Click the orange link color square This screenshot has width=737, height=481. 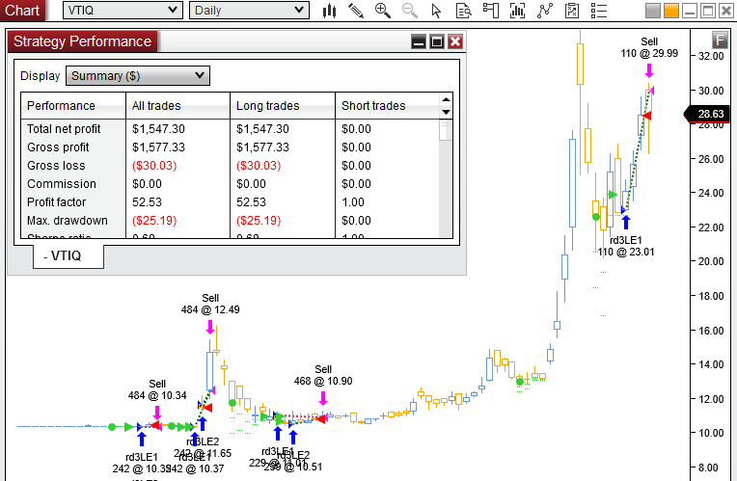point(671,11)
